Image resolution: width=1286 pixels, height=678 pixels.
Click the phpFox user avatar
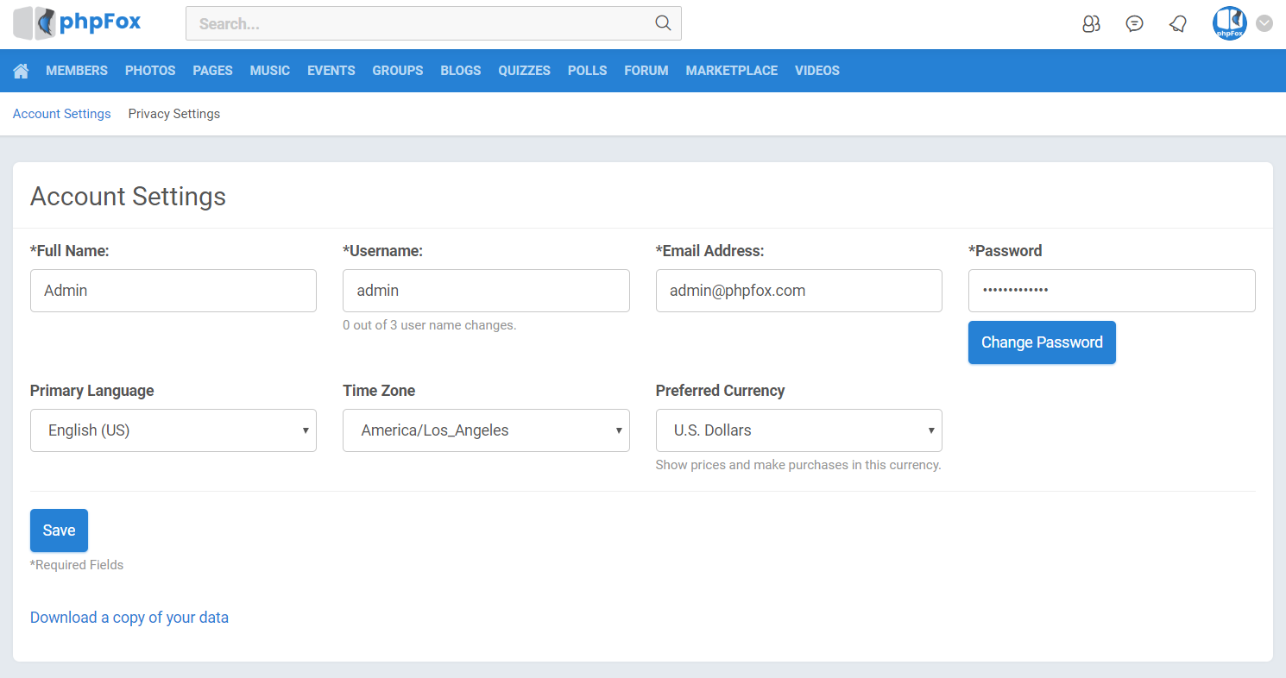click(x=1229, y=23)
